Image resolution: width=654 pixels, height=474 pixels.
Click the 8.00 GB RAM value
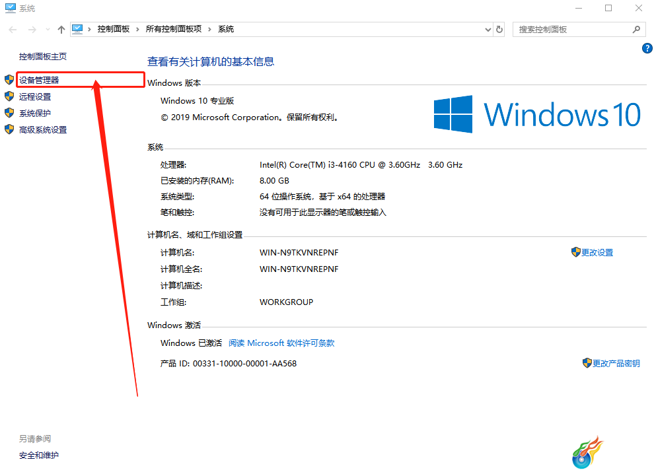point(274,181)
